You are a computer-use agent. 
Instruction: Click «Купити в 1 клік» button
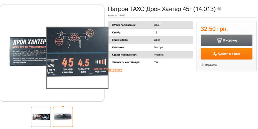(x=226, y=54)
